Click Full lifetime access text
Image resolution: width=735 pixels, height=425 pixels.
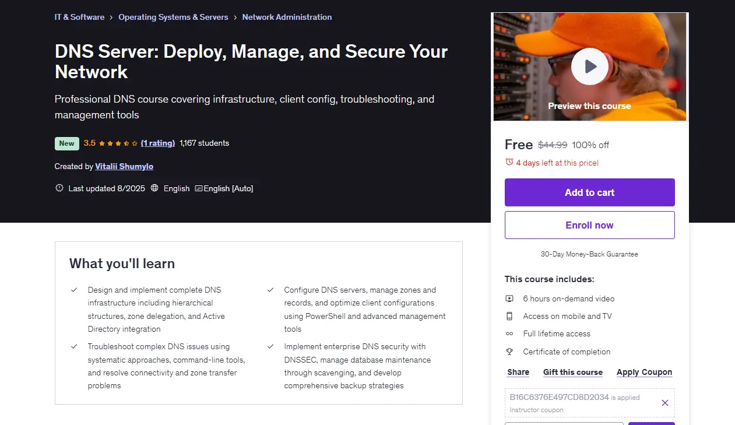pos(557,333)
